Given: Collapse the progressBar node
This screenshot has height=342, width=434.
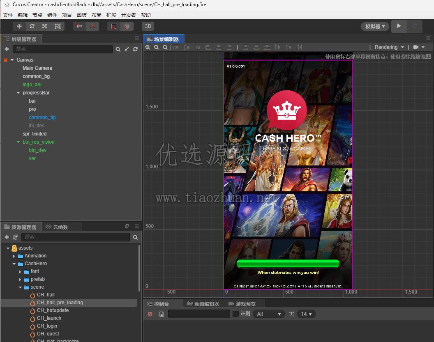Looking at the screenshot, I should 18,93.
